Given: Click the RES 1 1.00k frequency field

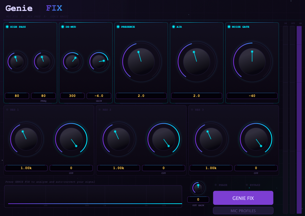Looking at the screenshot, I should [26, 168].
